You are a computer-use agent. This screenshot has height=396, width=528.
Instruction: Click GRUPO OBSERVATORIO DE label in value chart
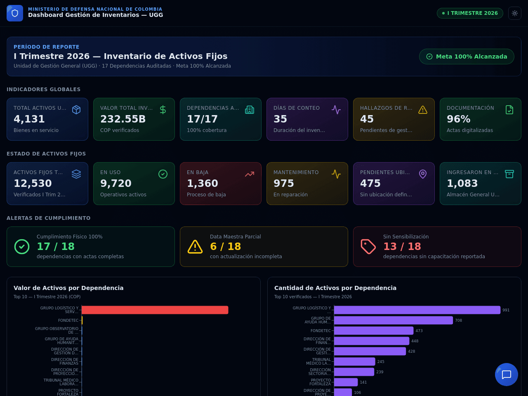tap(57, 330)
